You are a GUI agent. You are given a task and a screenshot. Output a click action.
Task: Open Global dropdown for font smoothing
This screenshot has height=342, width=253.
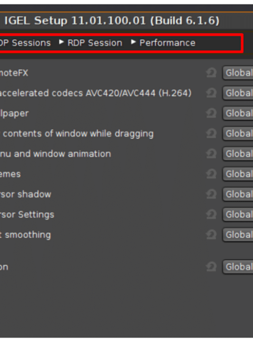pos(238,235)
